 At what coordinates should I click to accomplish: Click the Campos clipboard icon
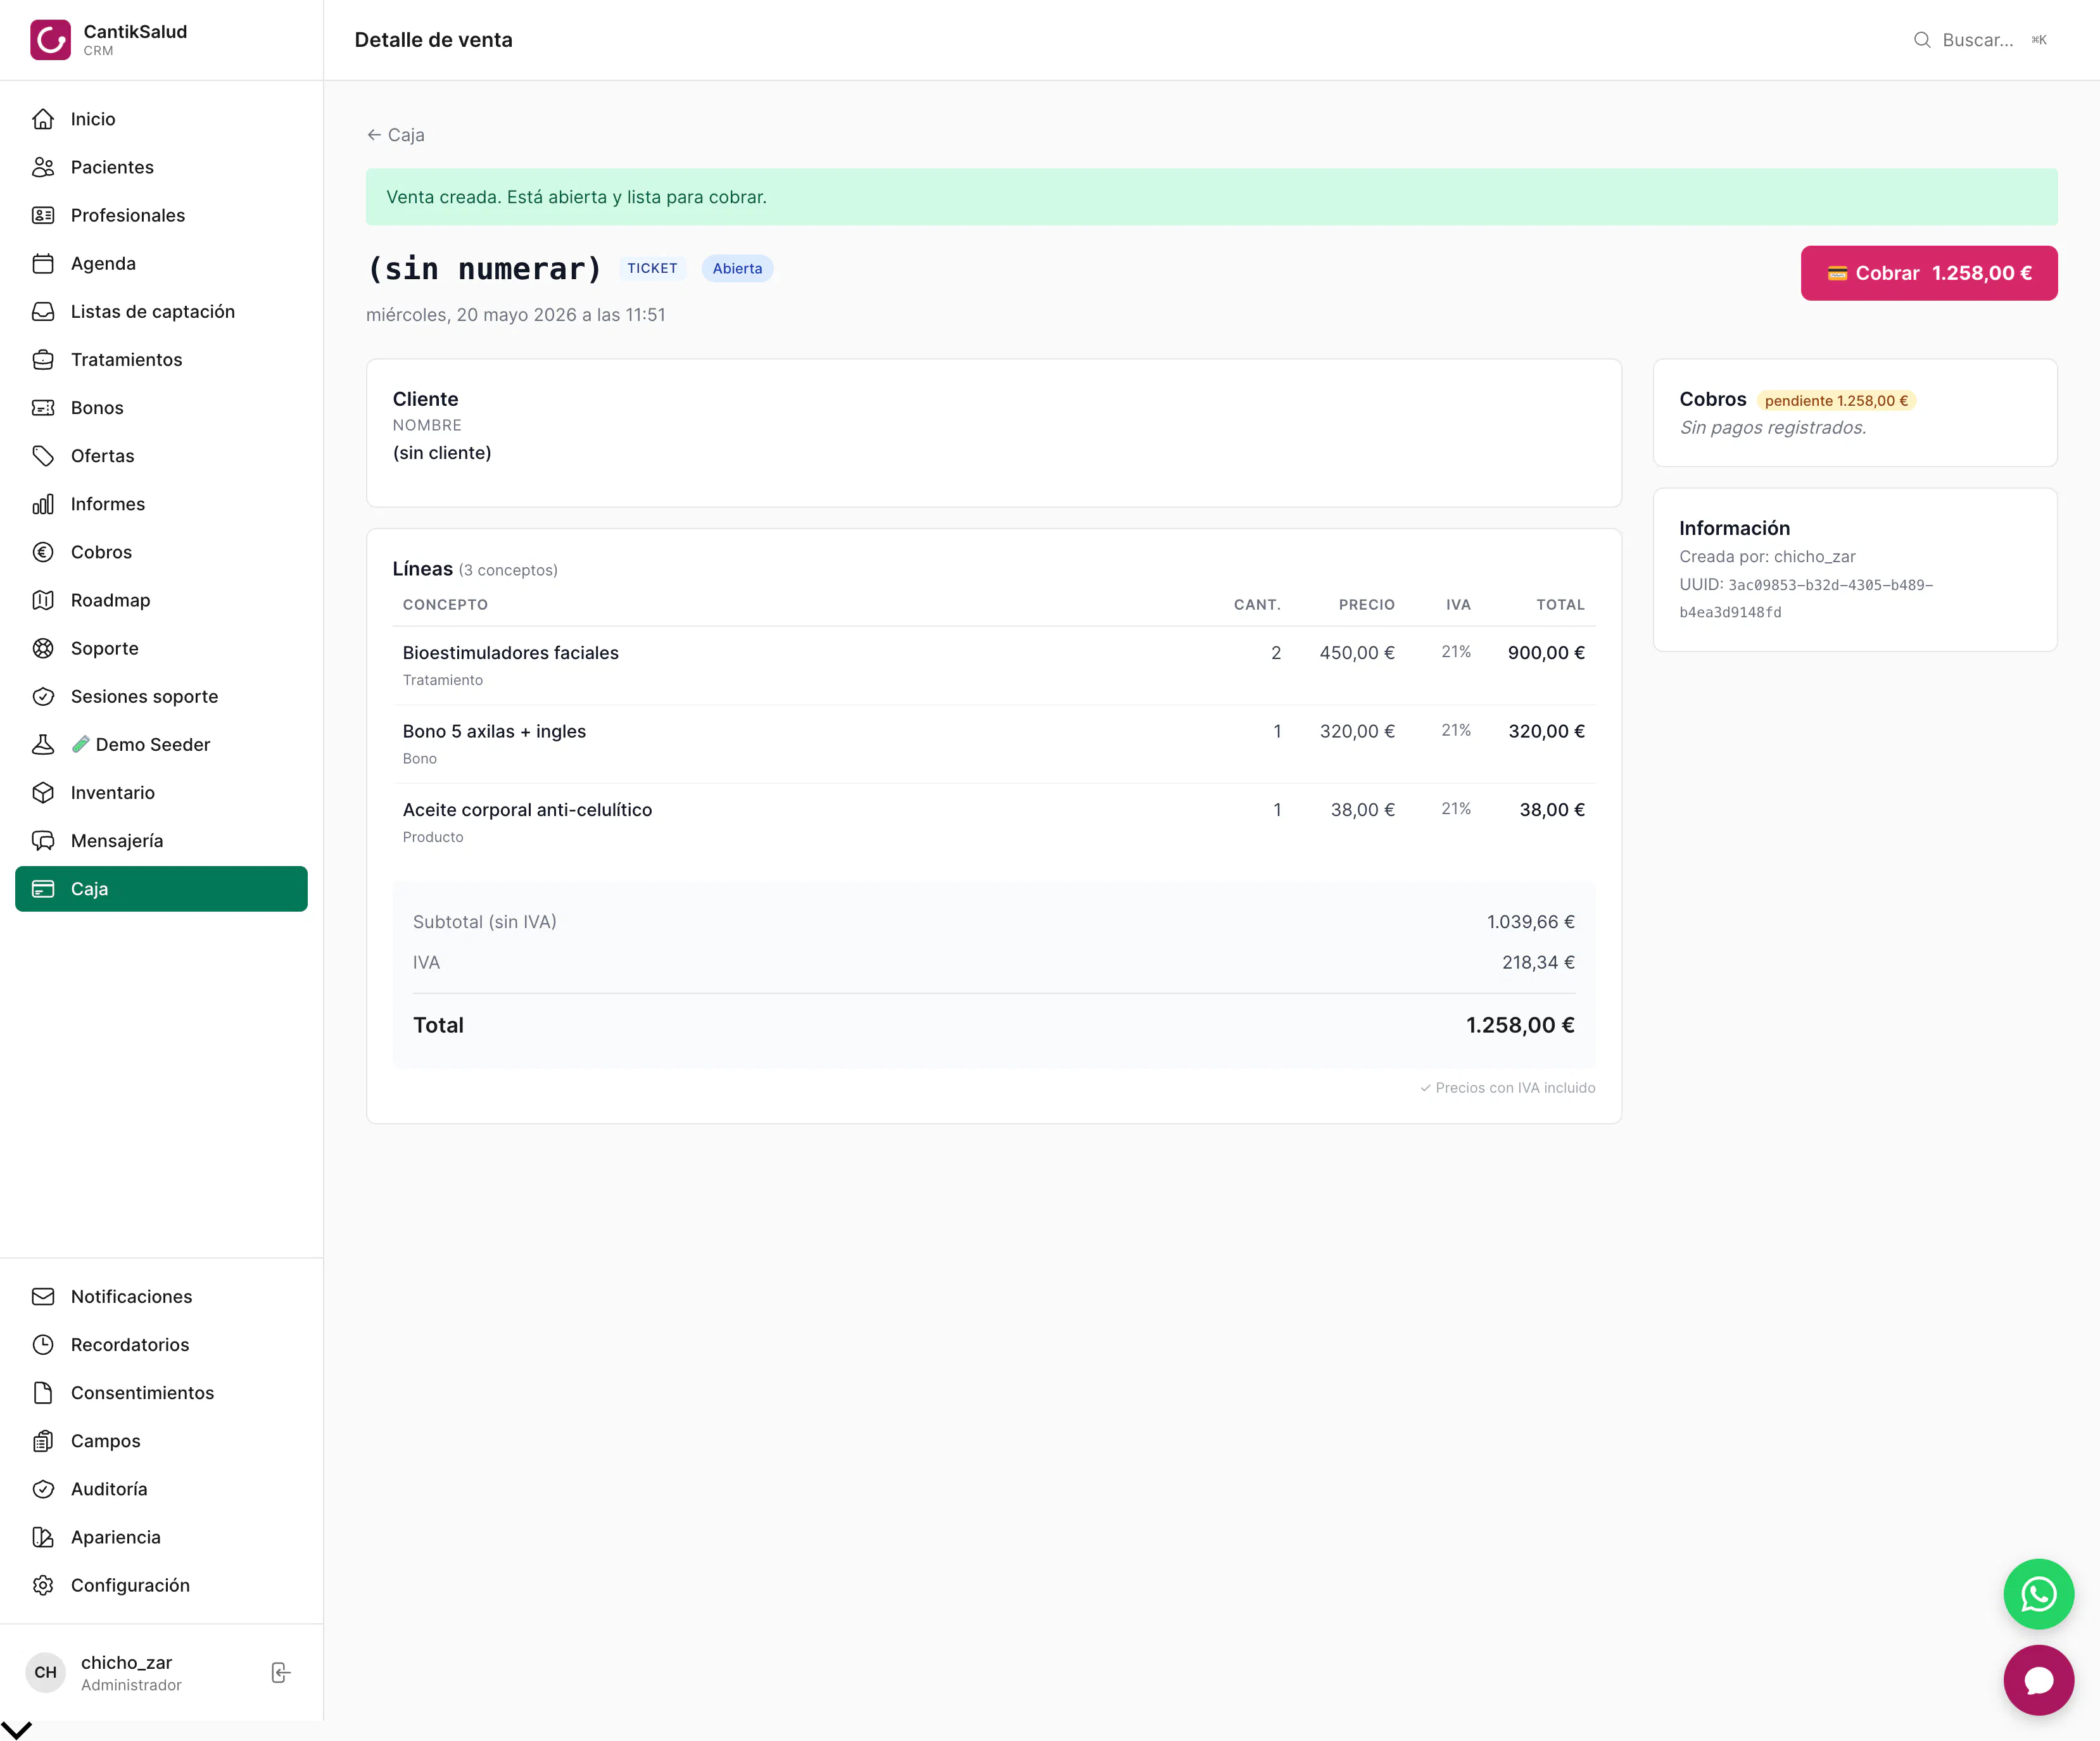pos(43,1440)
